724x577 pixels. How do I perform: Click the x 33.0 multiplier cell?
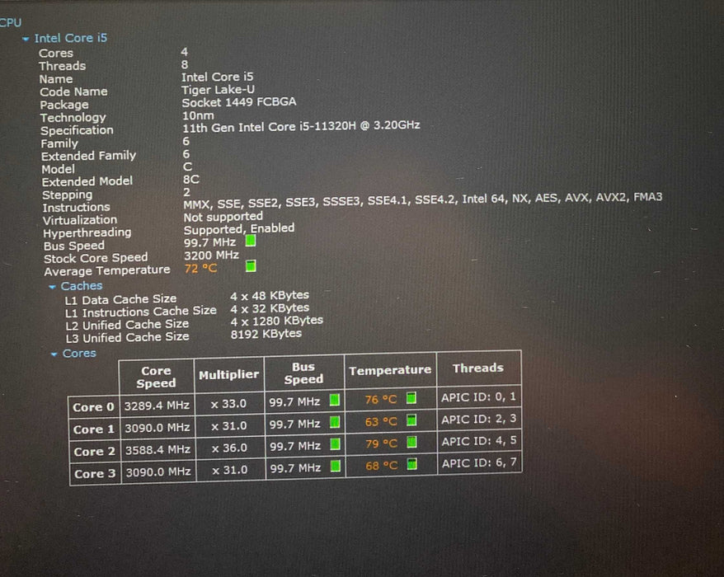coord(228,404)
